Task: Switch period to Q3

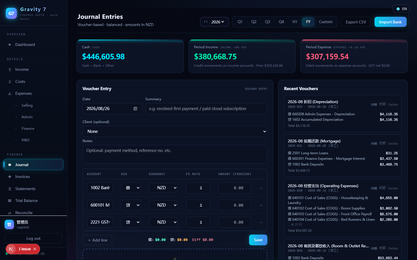Action: (x=268, y=22)
